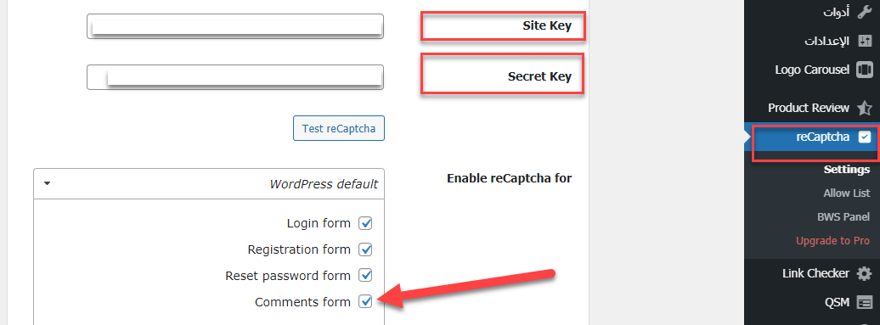
Task: Click the wrench icon beside أدوات
Action: coord(865,13)
